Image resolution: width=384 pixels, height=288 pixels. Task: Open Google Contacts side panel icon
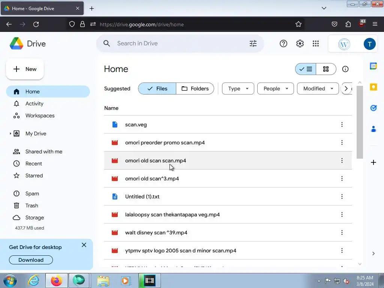(373, 129)
